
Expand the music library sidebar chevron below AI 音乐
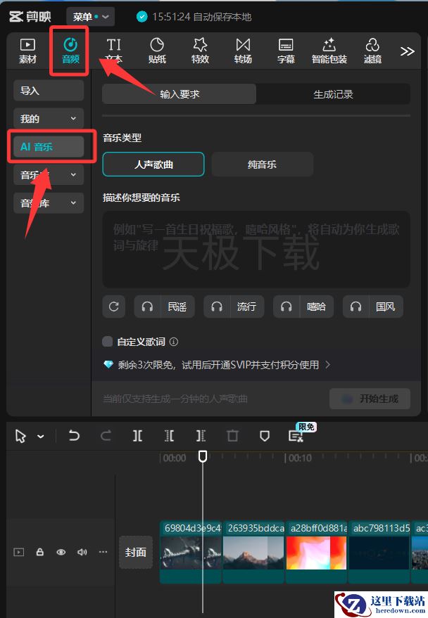click(x=73, y=174)
